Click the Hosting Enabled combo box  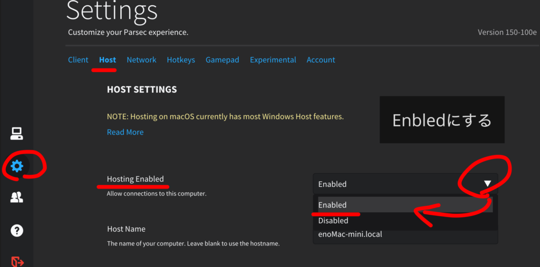click(396, 184)
